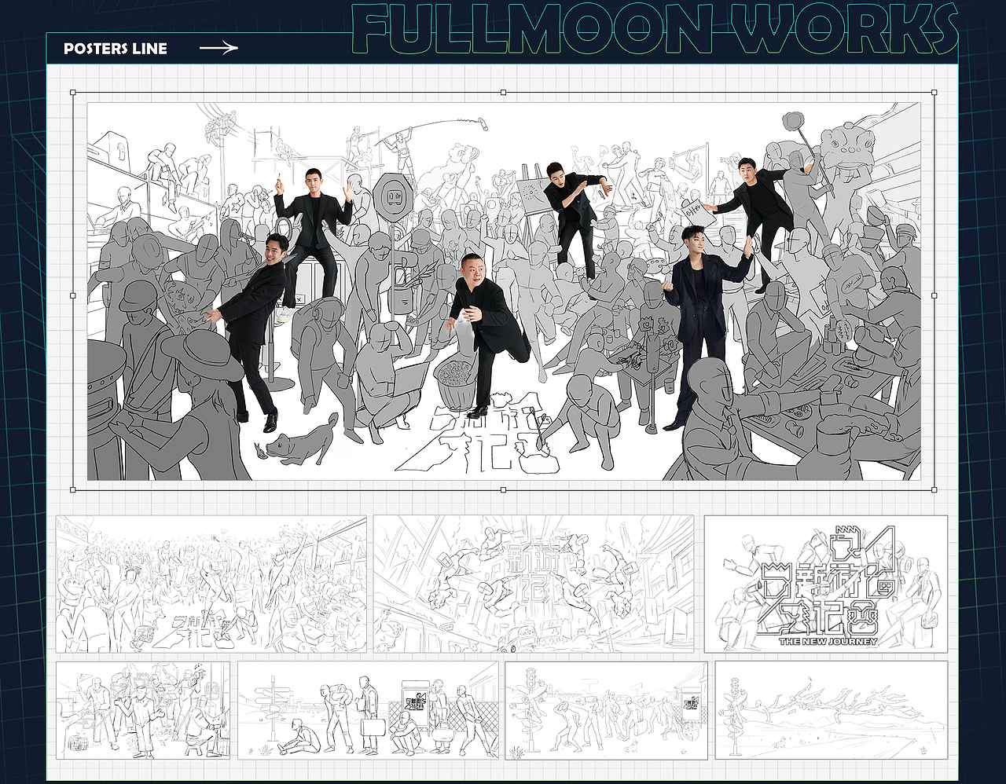The height and width of the screenshot is (784, 1006).
Task: Click the bottom-left transform handle of the poster
Action: point(73,489)
